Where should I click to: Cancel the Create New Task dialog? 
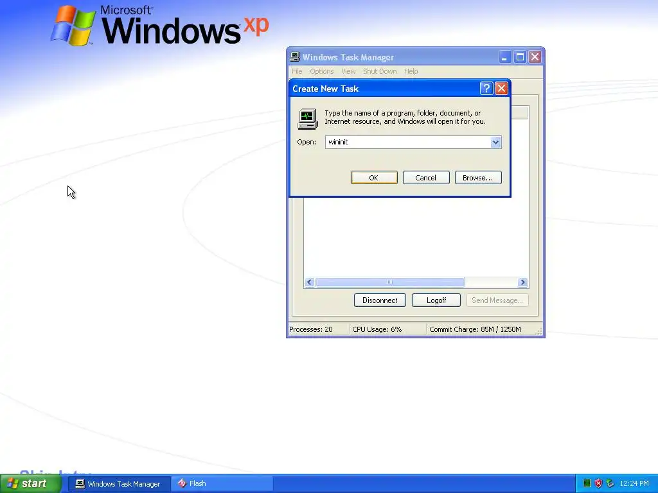pyautogui.click(x=426, y=178)
